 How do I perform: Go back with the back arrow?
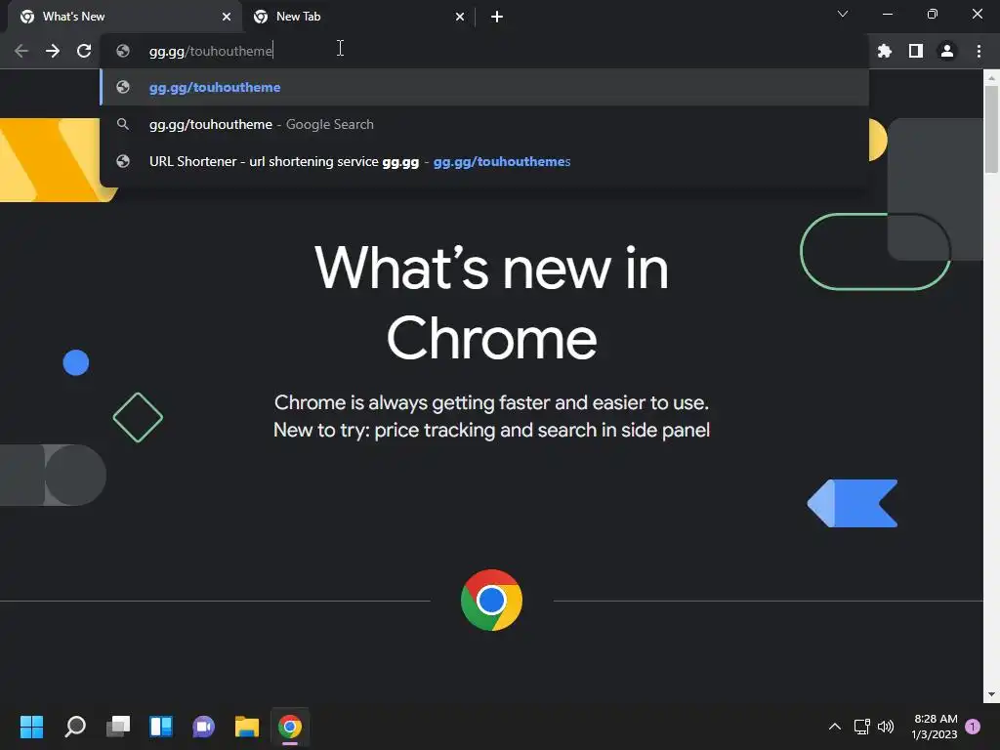21,51
